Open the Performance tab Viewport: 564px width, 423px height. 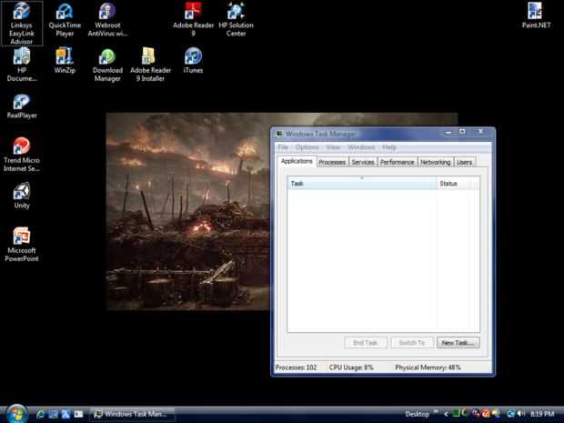click(x=398, y=162)
